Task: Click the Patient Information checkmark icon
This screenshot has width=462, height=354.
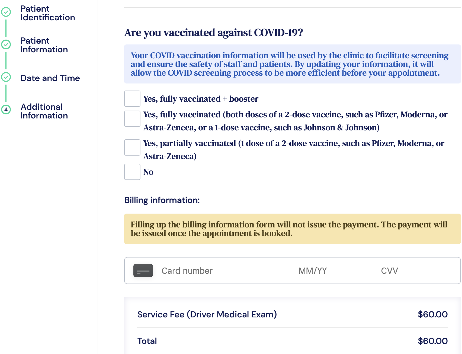Action: [6, 44]
